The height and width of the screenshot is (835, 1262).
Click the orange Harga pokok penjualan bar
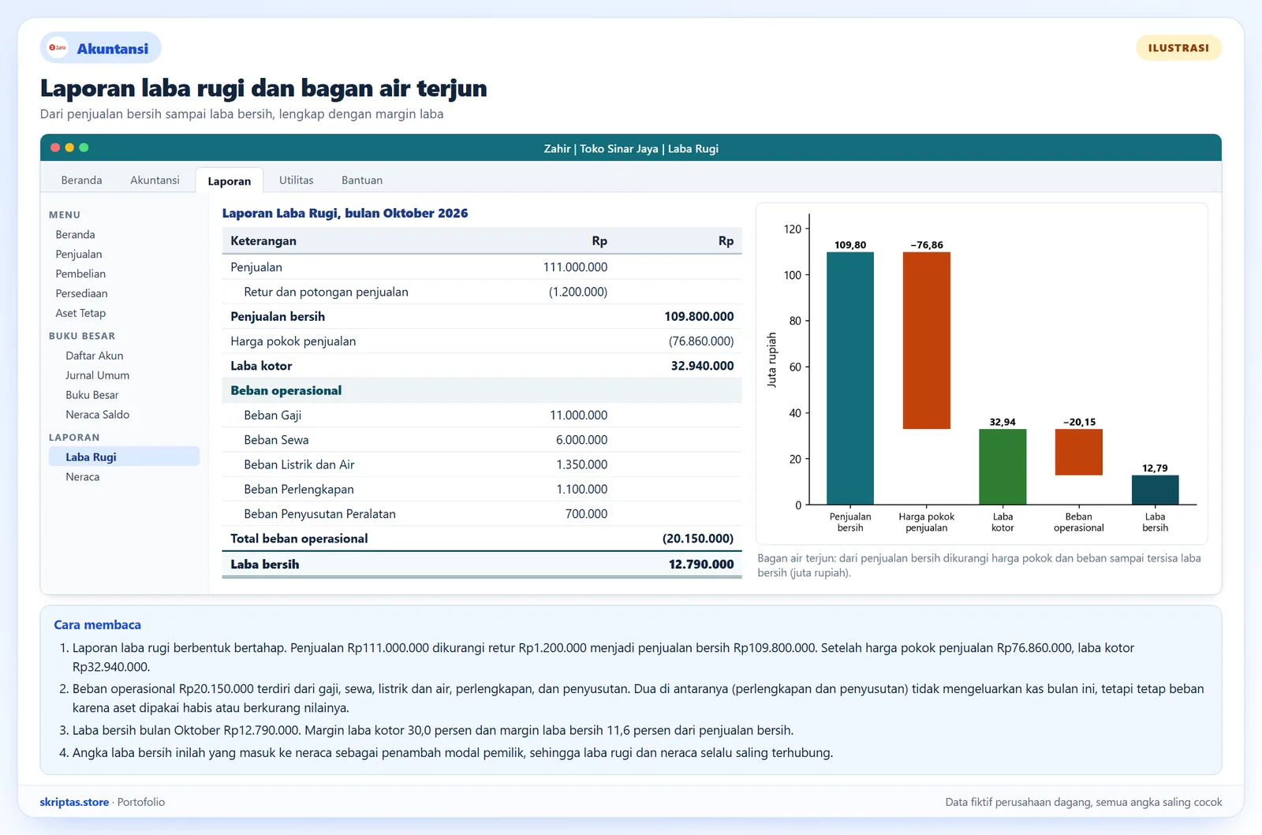tap(926, 341)
